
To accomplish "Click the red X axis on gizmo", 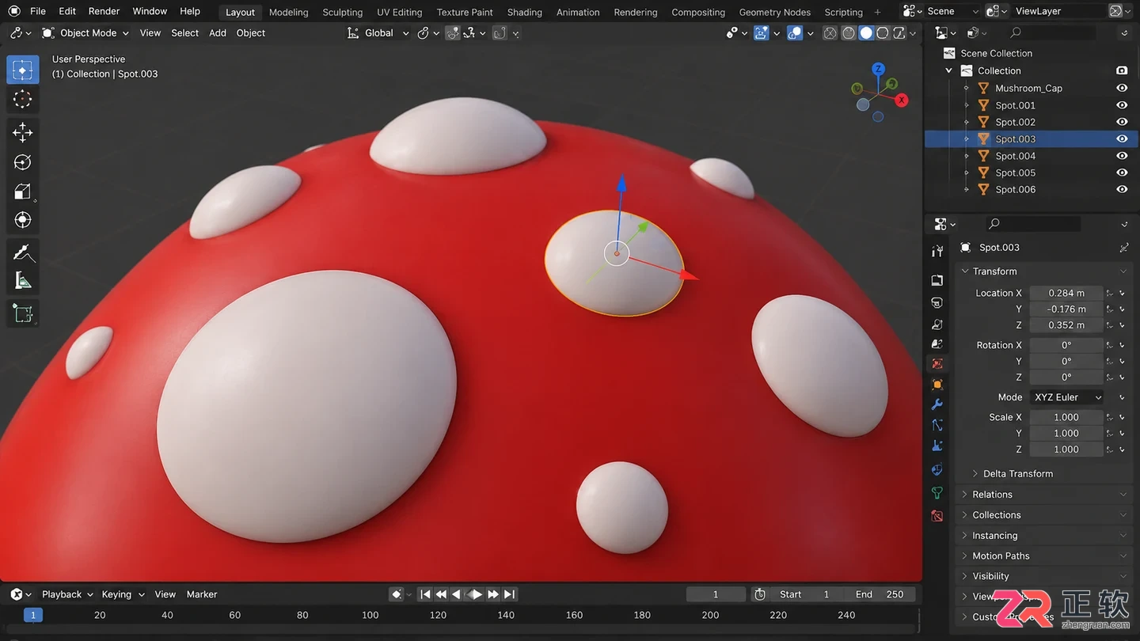I will click(902, 101).
